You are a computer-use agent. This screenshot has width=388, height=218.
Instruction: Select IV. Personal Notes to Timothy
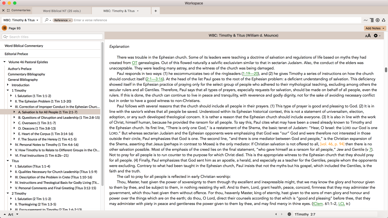(47, 145)
